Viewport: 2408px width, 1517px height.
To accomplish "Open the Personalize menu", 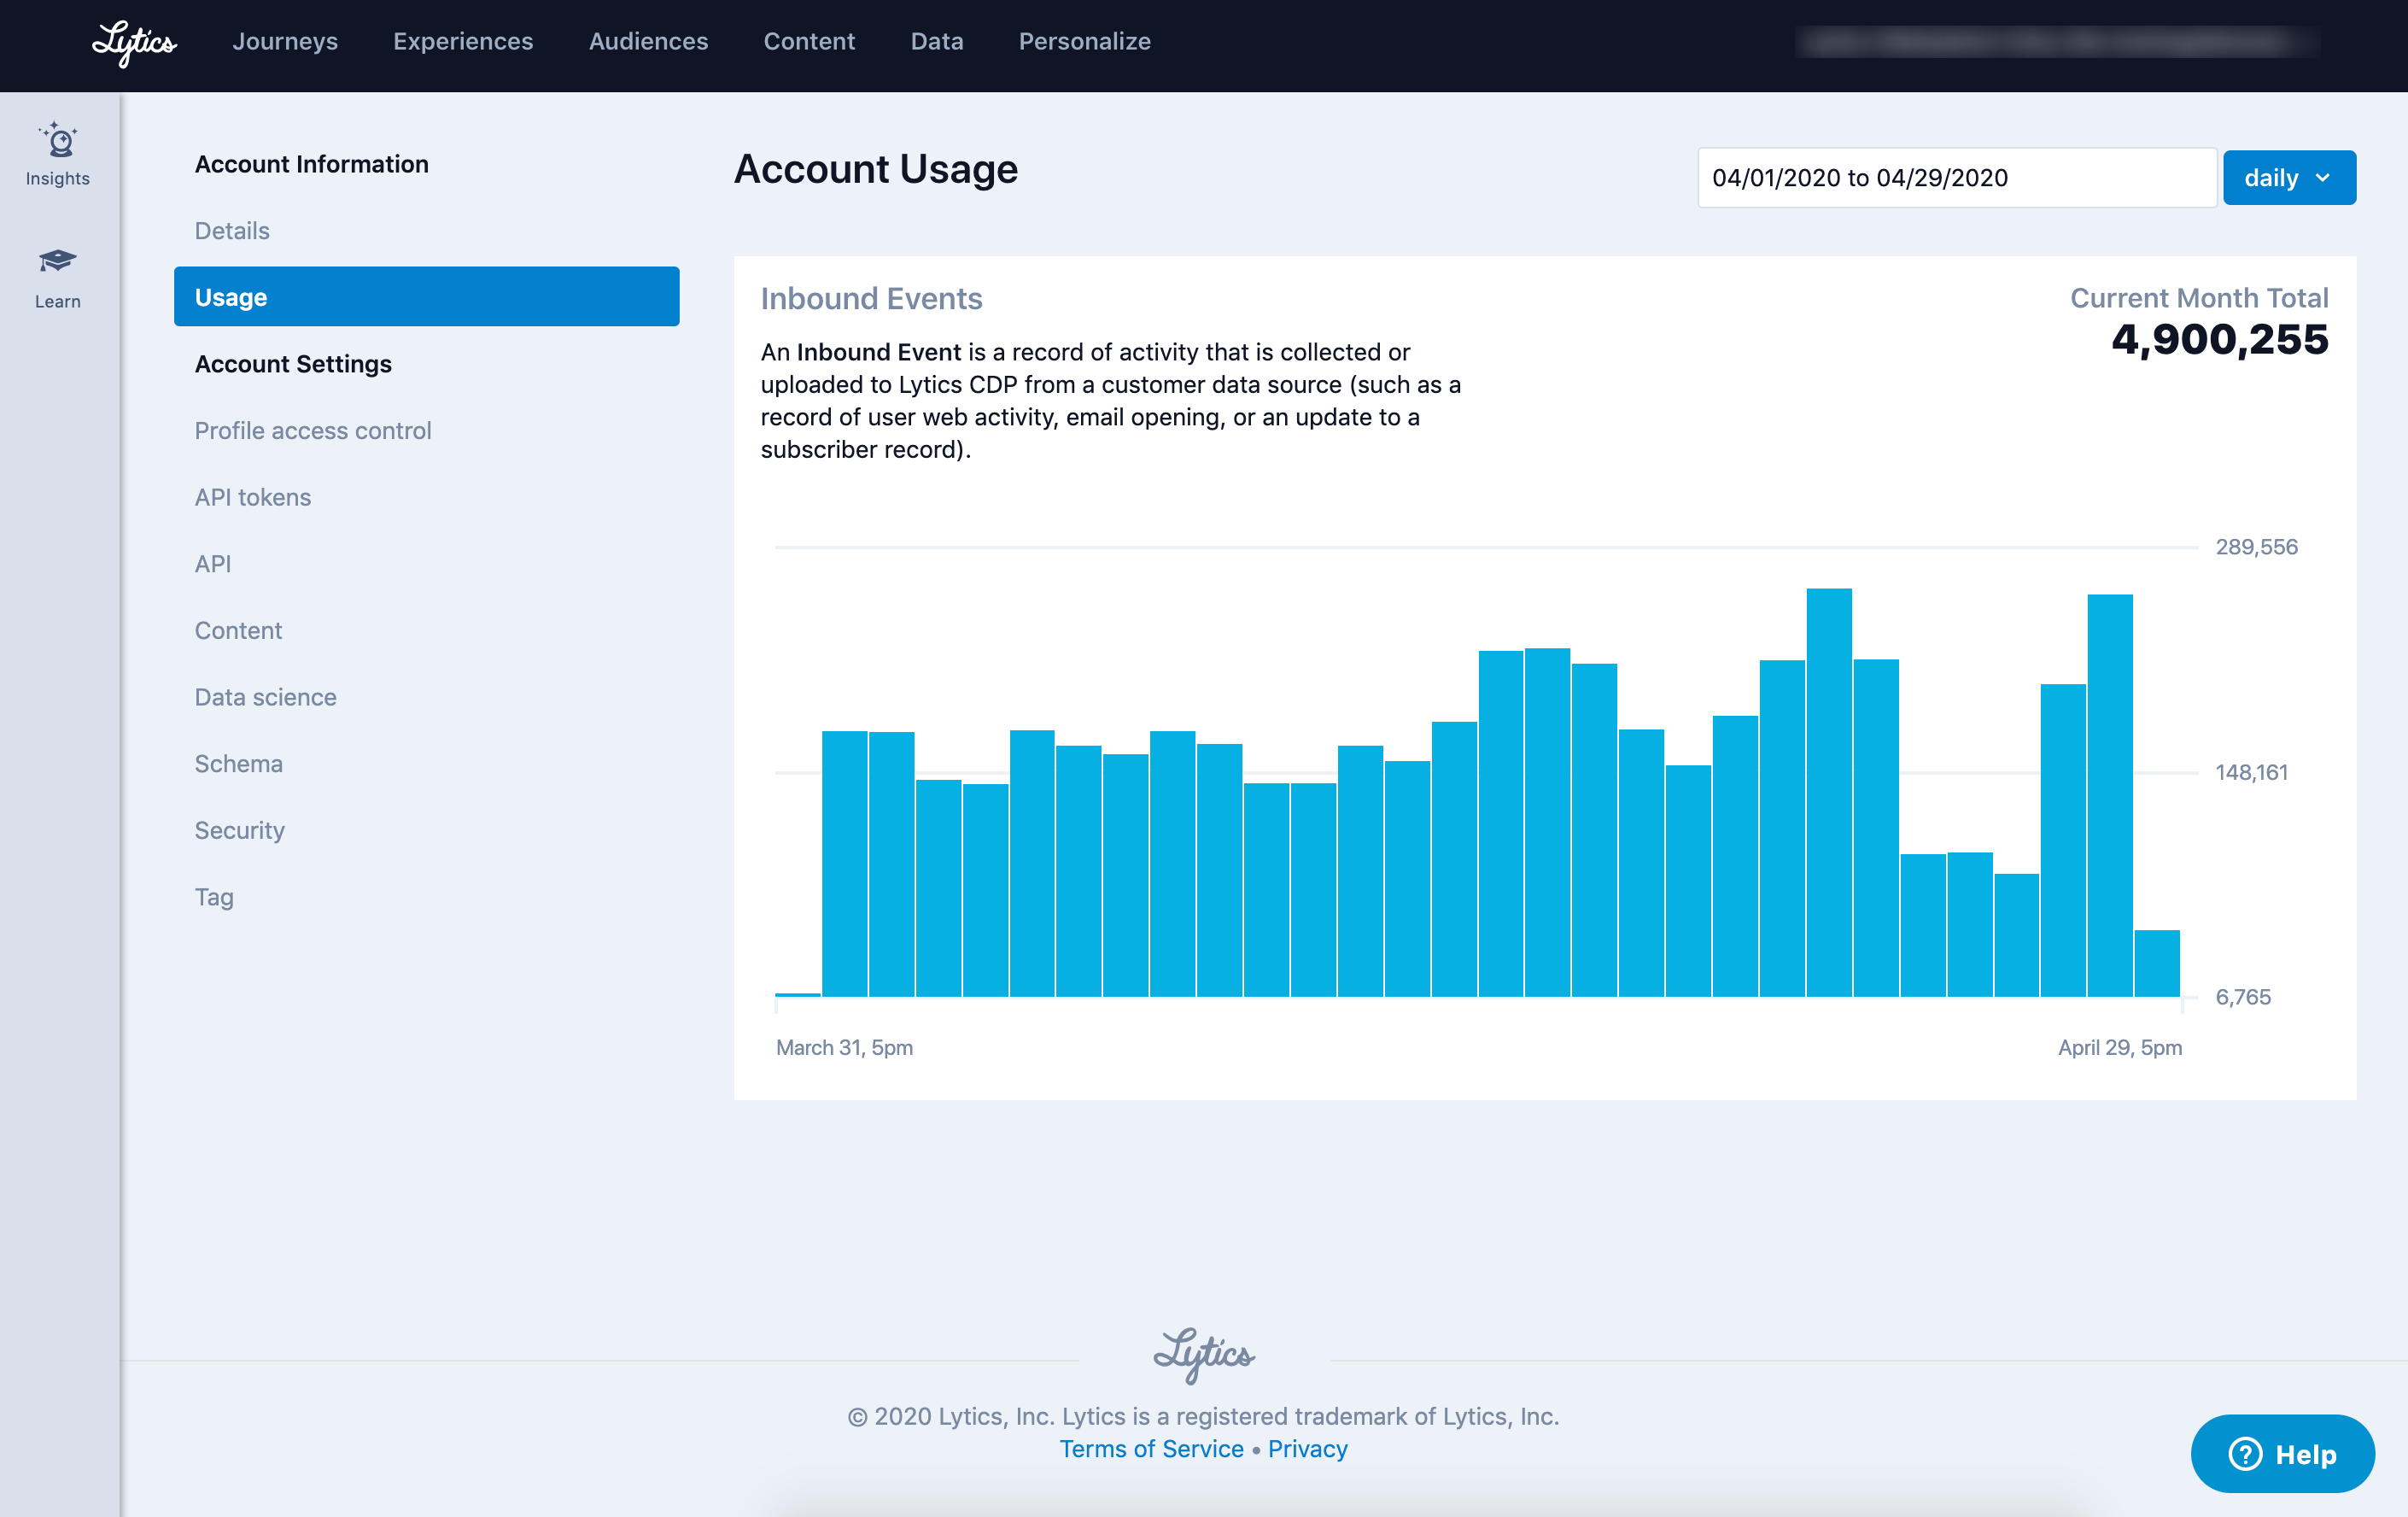I will (x=1084, y=41).
